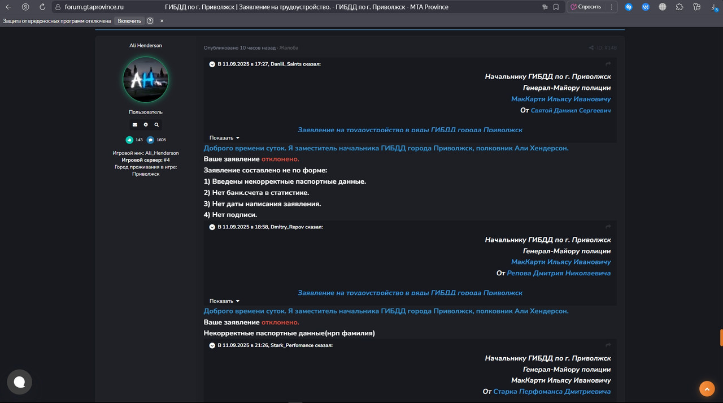Click the Спросить assistant button
This screenshot has height=403, width=723.
(586, 7)
